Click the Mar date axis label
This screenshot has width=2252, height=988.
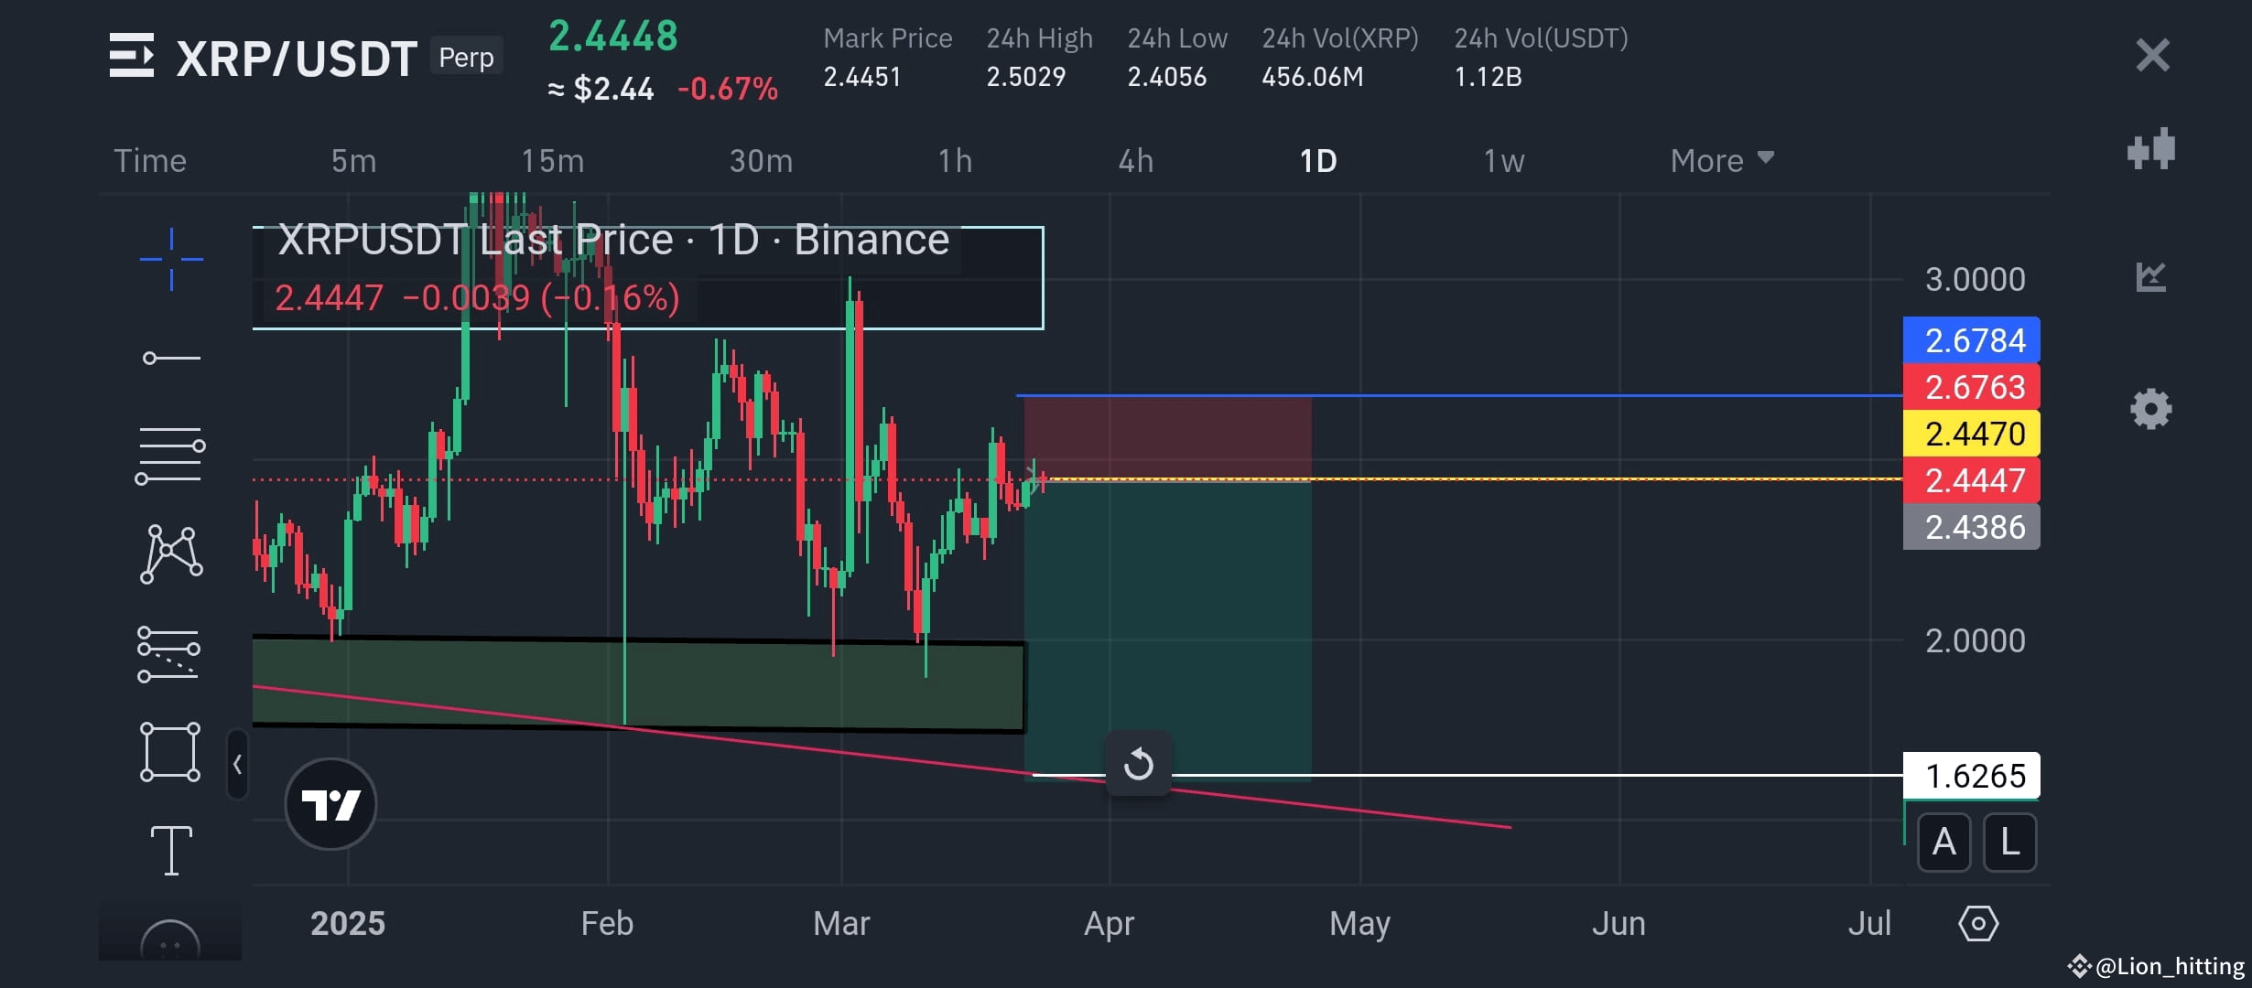pos(841,924)
